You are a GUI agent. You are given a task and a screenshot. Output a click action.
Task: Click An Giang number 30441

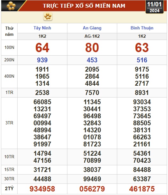coord(92,109)
